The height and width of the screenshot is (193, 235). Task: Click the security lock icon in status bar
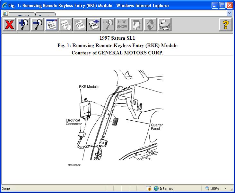point(149,189)
